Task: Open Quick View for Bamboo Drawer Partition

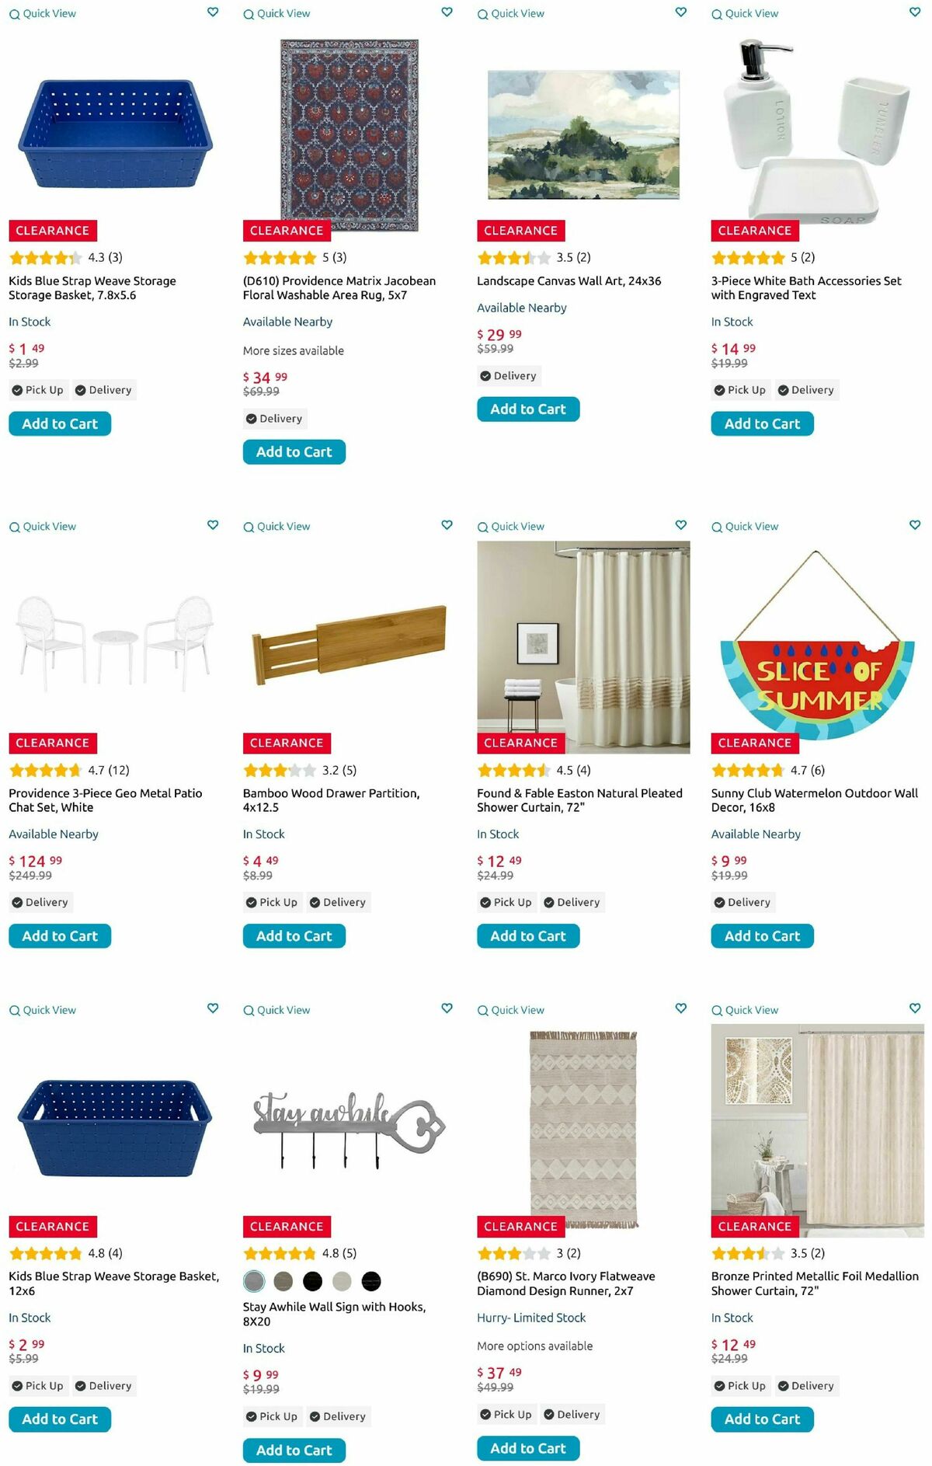Action: point(276,527)
